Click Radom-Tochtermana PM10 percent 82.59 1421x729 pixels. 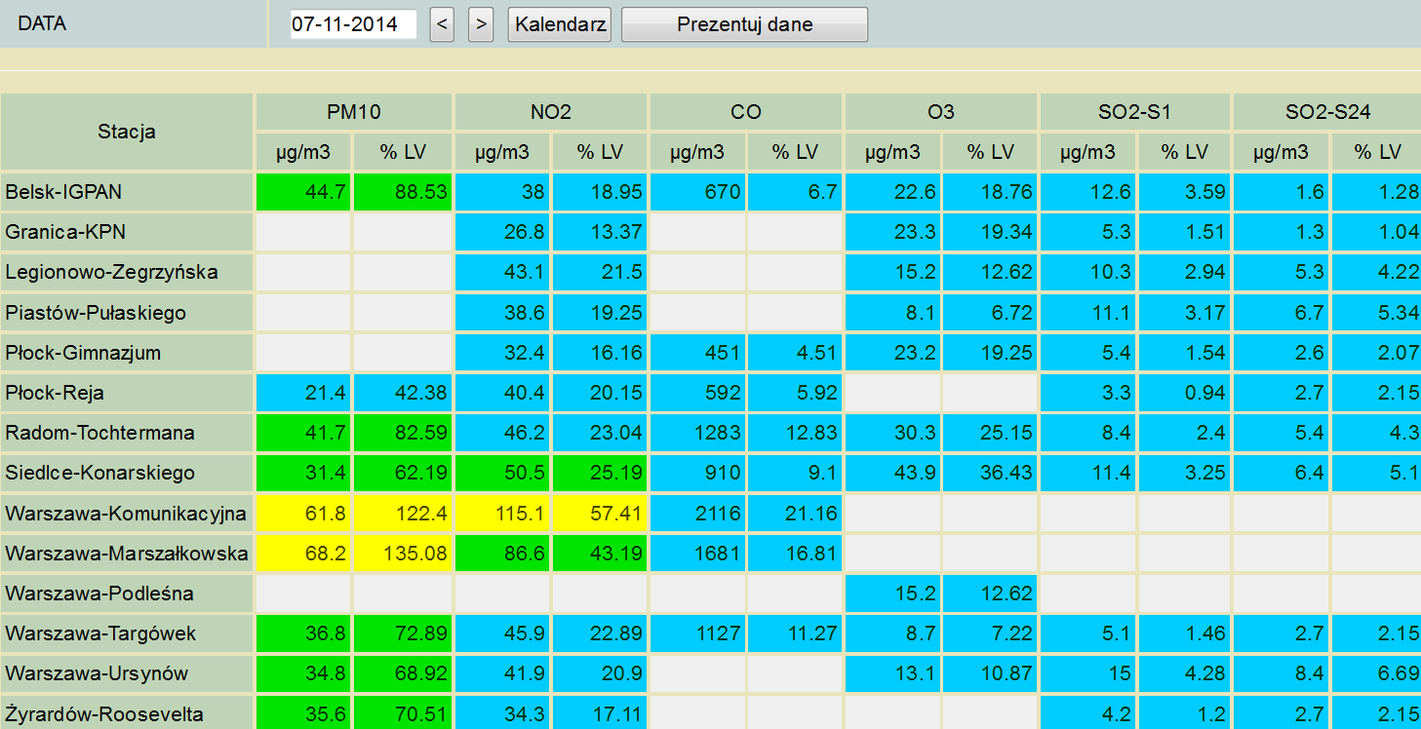pyautogui.click(x=403, y=433)
